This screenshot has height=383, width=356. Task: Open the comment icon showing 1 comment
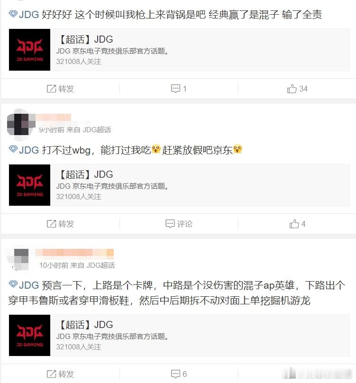pos(179,89)
